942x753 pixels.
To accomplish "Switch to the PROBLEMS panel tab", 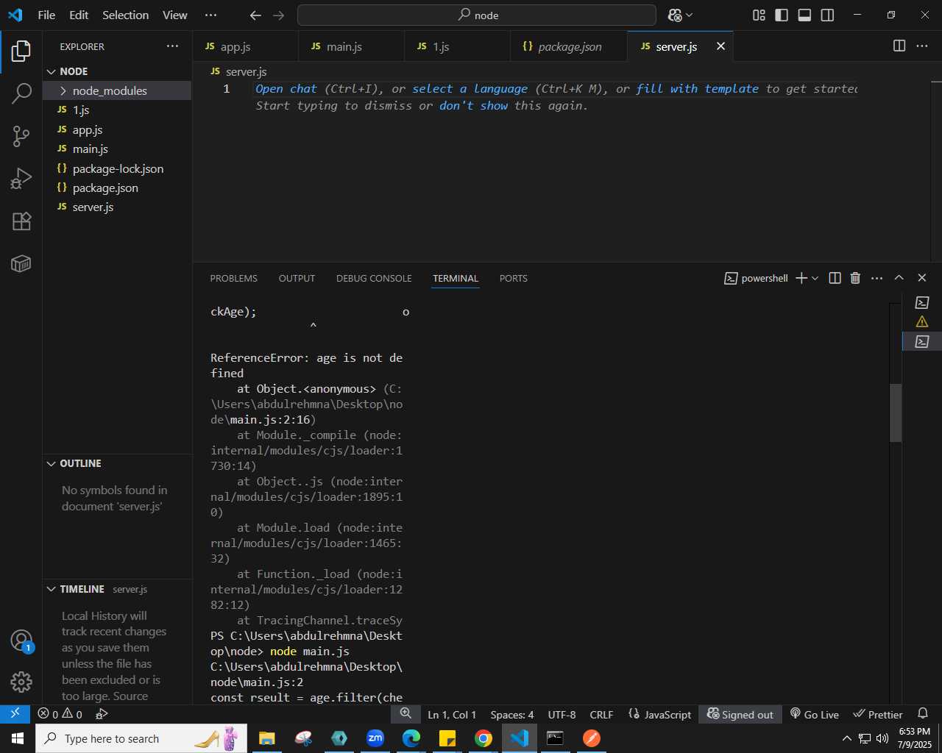I will (x=234, y=278).
